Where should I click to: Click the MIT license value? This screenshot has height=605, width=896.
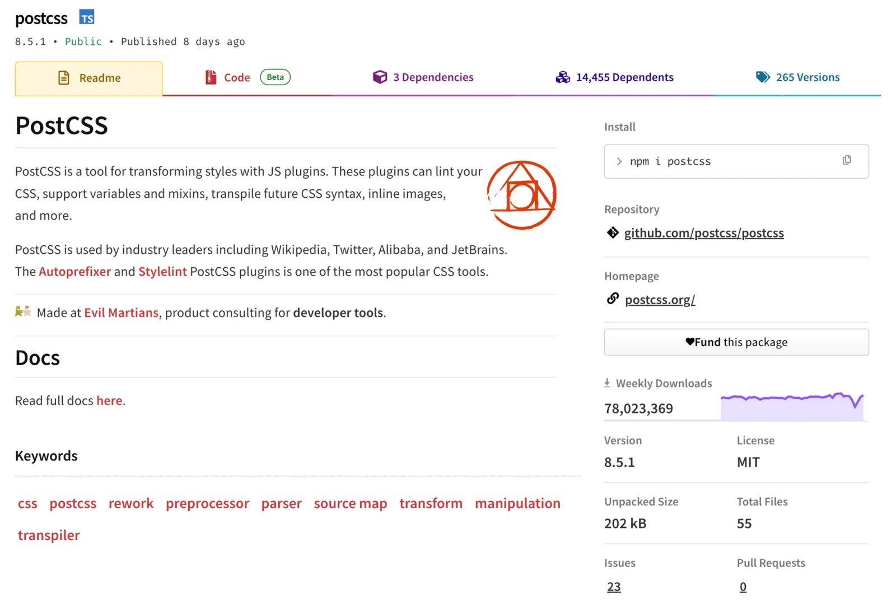(748, 462)
